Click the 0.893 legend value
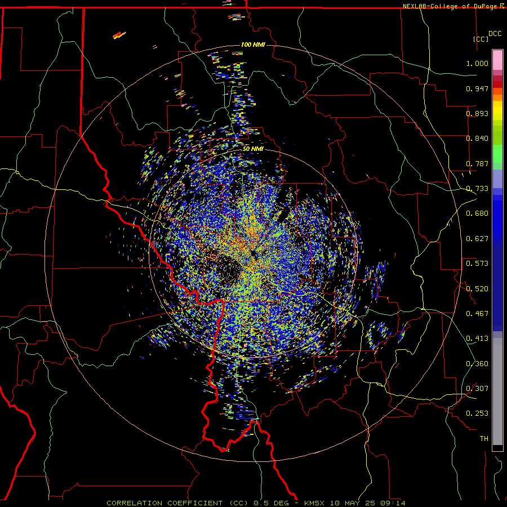Viewport: 507px width, 507px height. click(x=477, y=113)
